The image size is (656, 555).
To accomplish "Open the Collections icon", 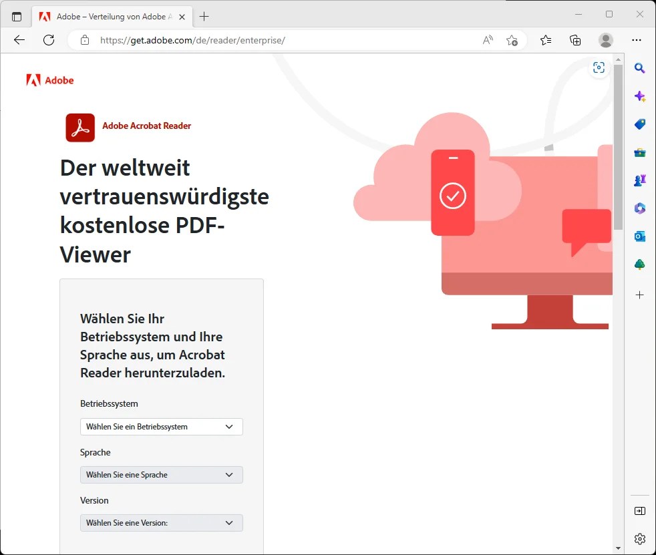I will click(x=575, y=40).
